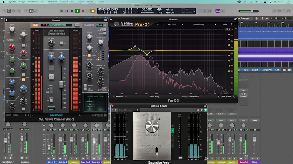Screen dimensions: 293x164
Task: Click the Rewind button in the transport
Action: click(62, 11)
